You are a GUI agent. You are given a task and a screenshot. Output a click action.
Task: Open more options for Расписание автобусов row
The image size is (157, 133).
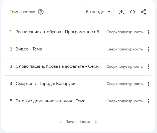tap(148, 32)
